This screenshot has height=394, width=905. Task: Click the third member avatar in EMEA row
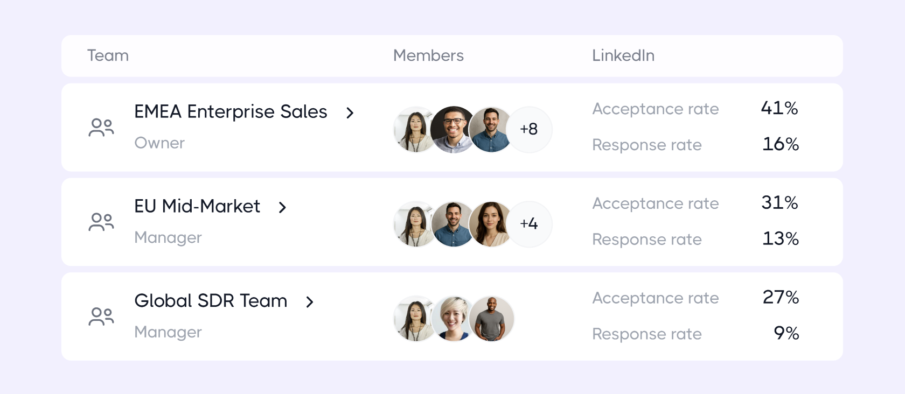[x=491, y=129]
